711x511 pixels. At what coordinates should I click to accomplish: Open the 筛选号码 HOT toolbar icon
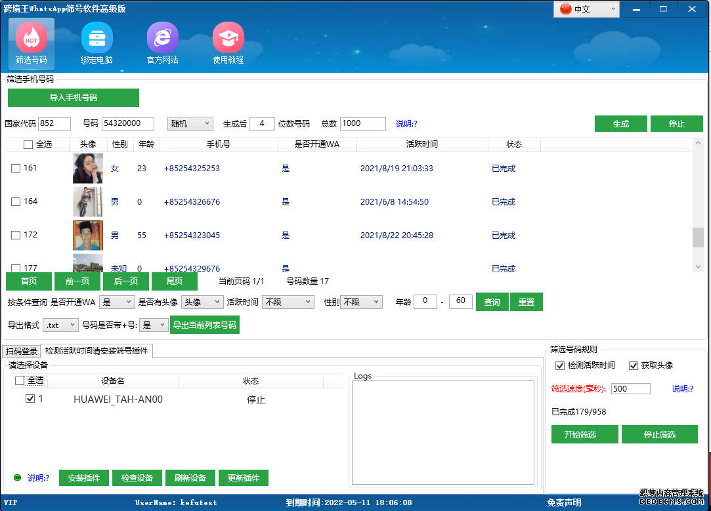[32, 43]
